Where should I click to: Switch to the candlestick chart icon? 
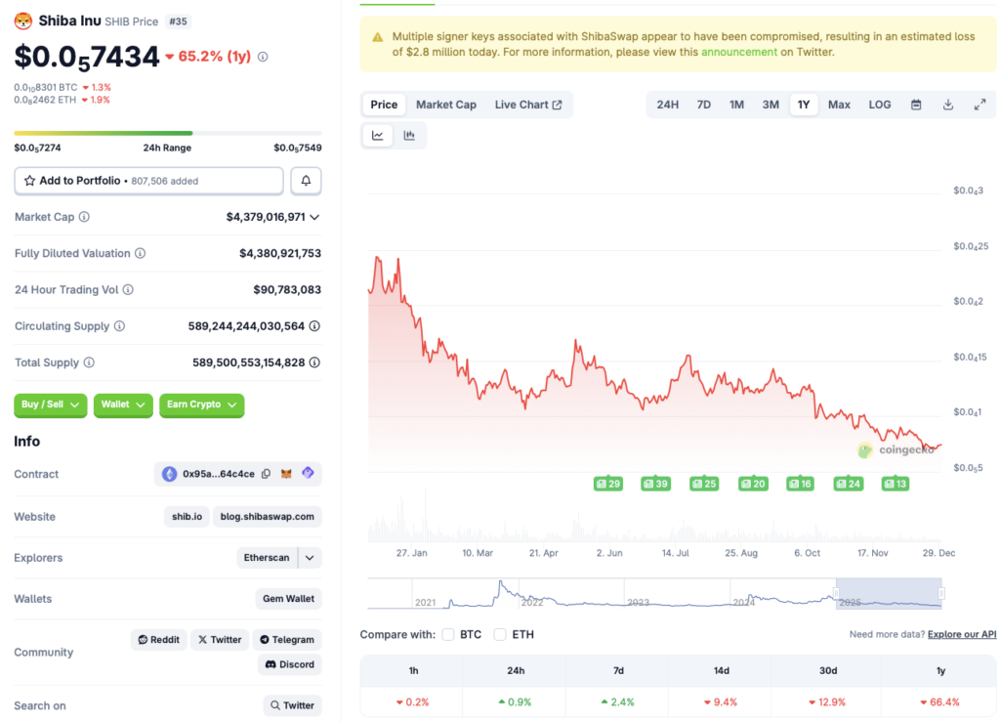409,135
